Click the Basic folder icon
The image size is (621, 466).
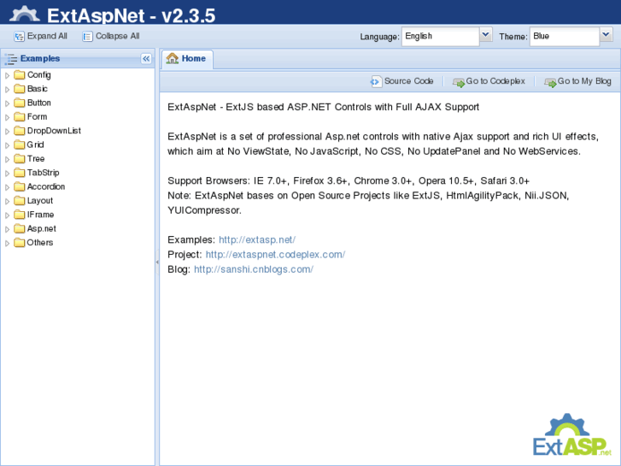20,89
